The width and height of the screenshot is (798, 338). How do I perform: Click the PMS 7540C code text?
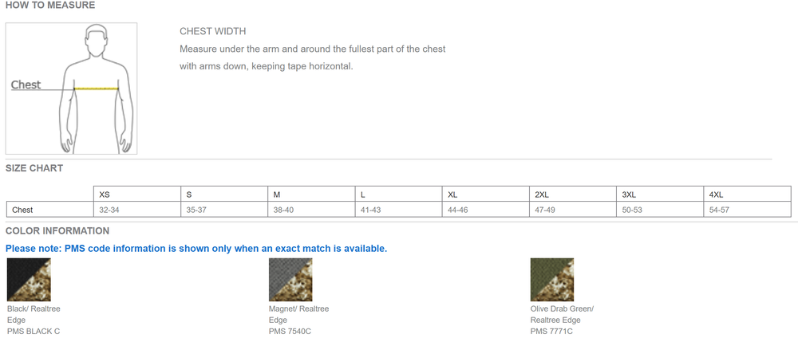click(x=290, y=331)
